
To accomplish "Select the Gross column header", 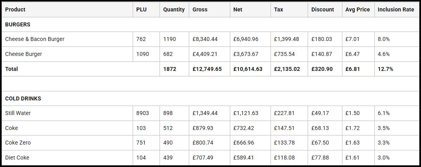I will click(200, 9).
